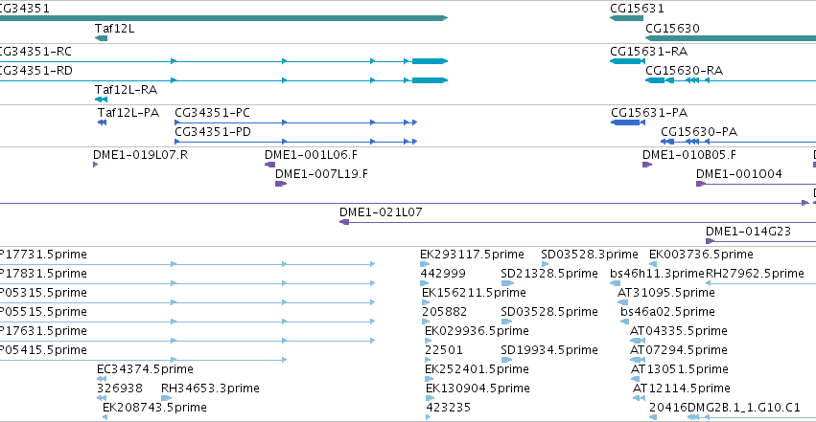
Task: Click the 423235 feature label
Action: click(449, 408)
